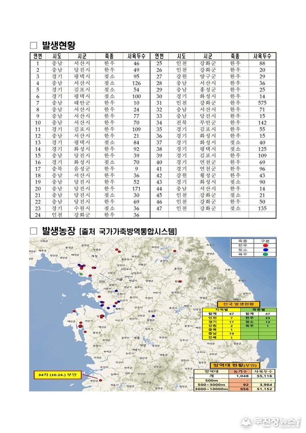
Task: Select herd size 126 in row 4
Action: [136, 83]
